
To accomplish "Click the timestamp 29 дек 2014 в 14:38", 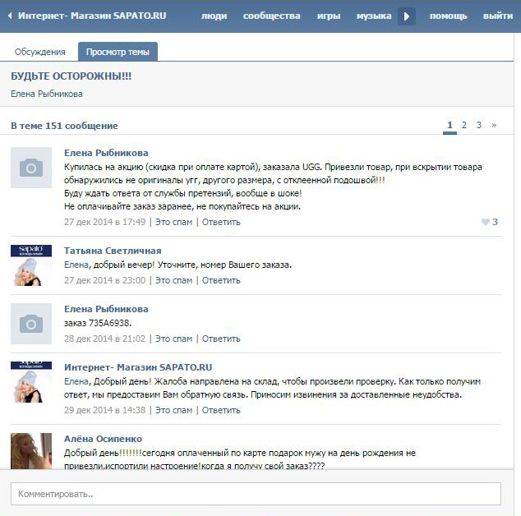I will pos(104,410).
